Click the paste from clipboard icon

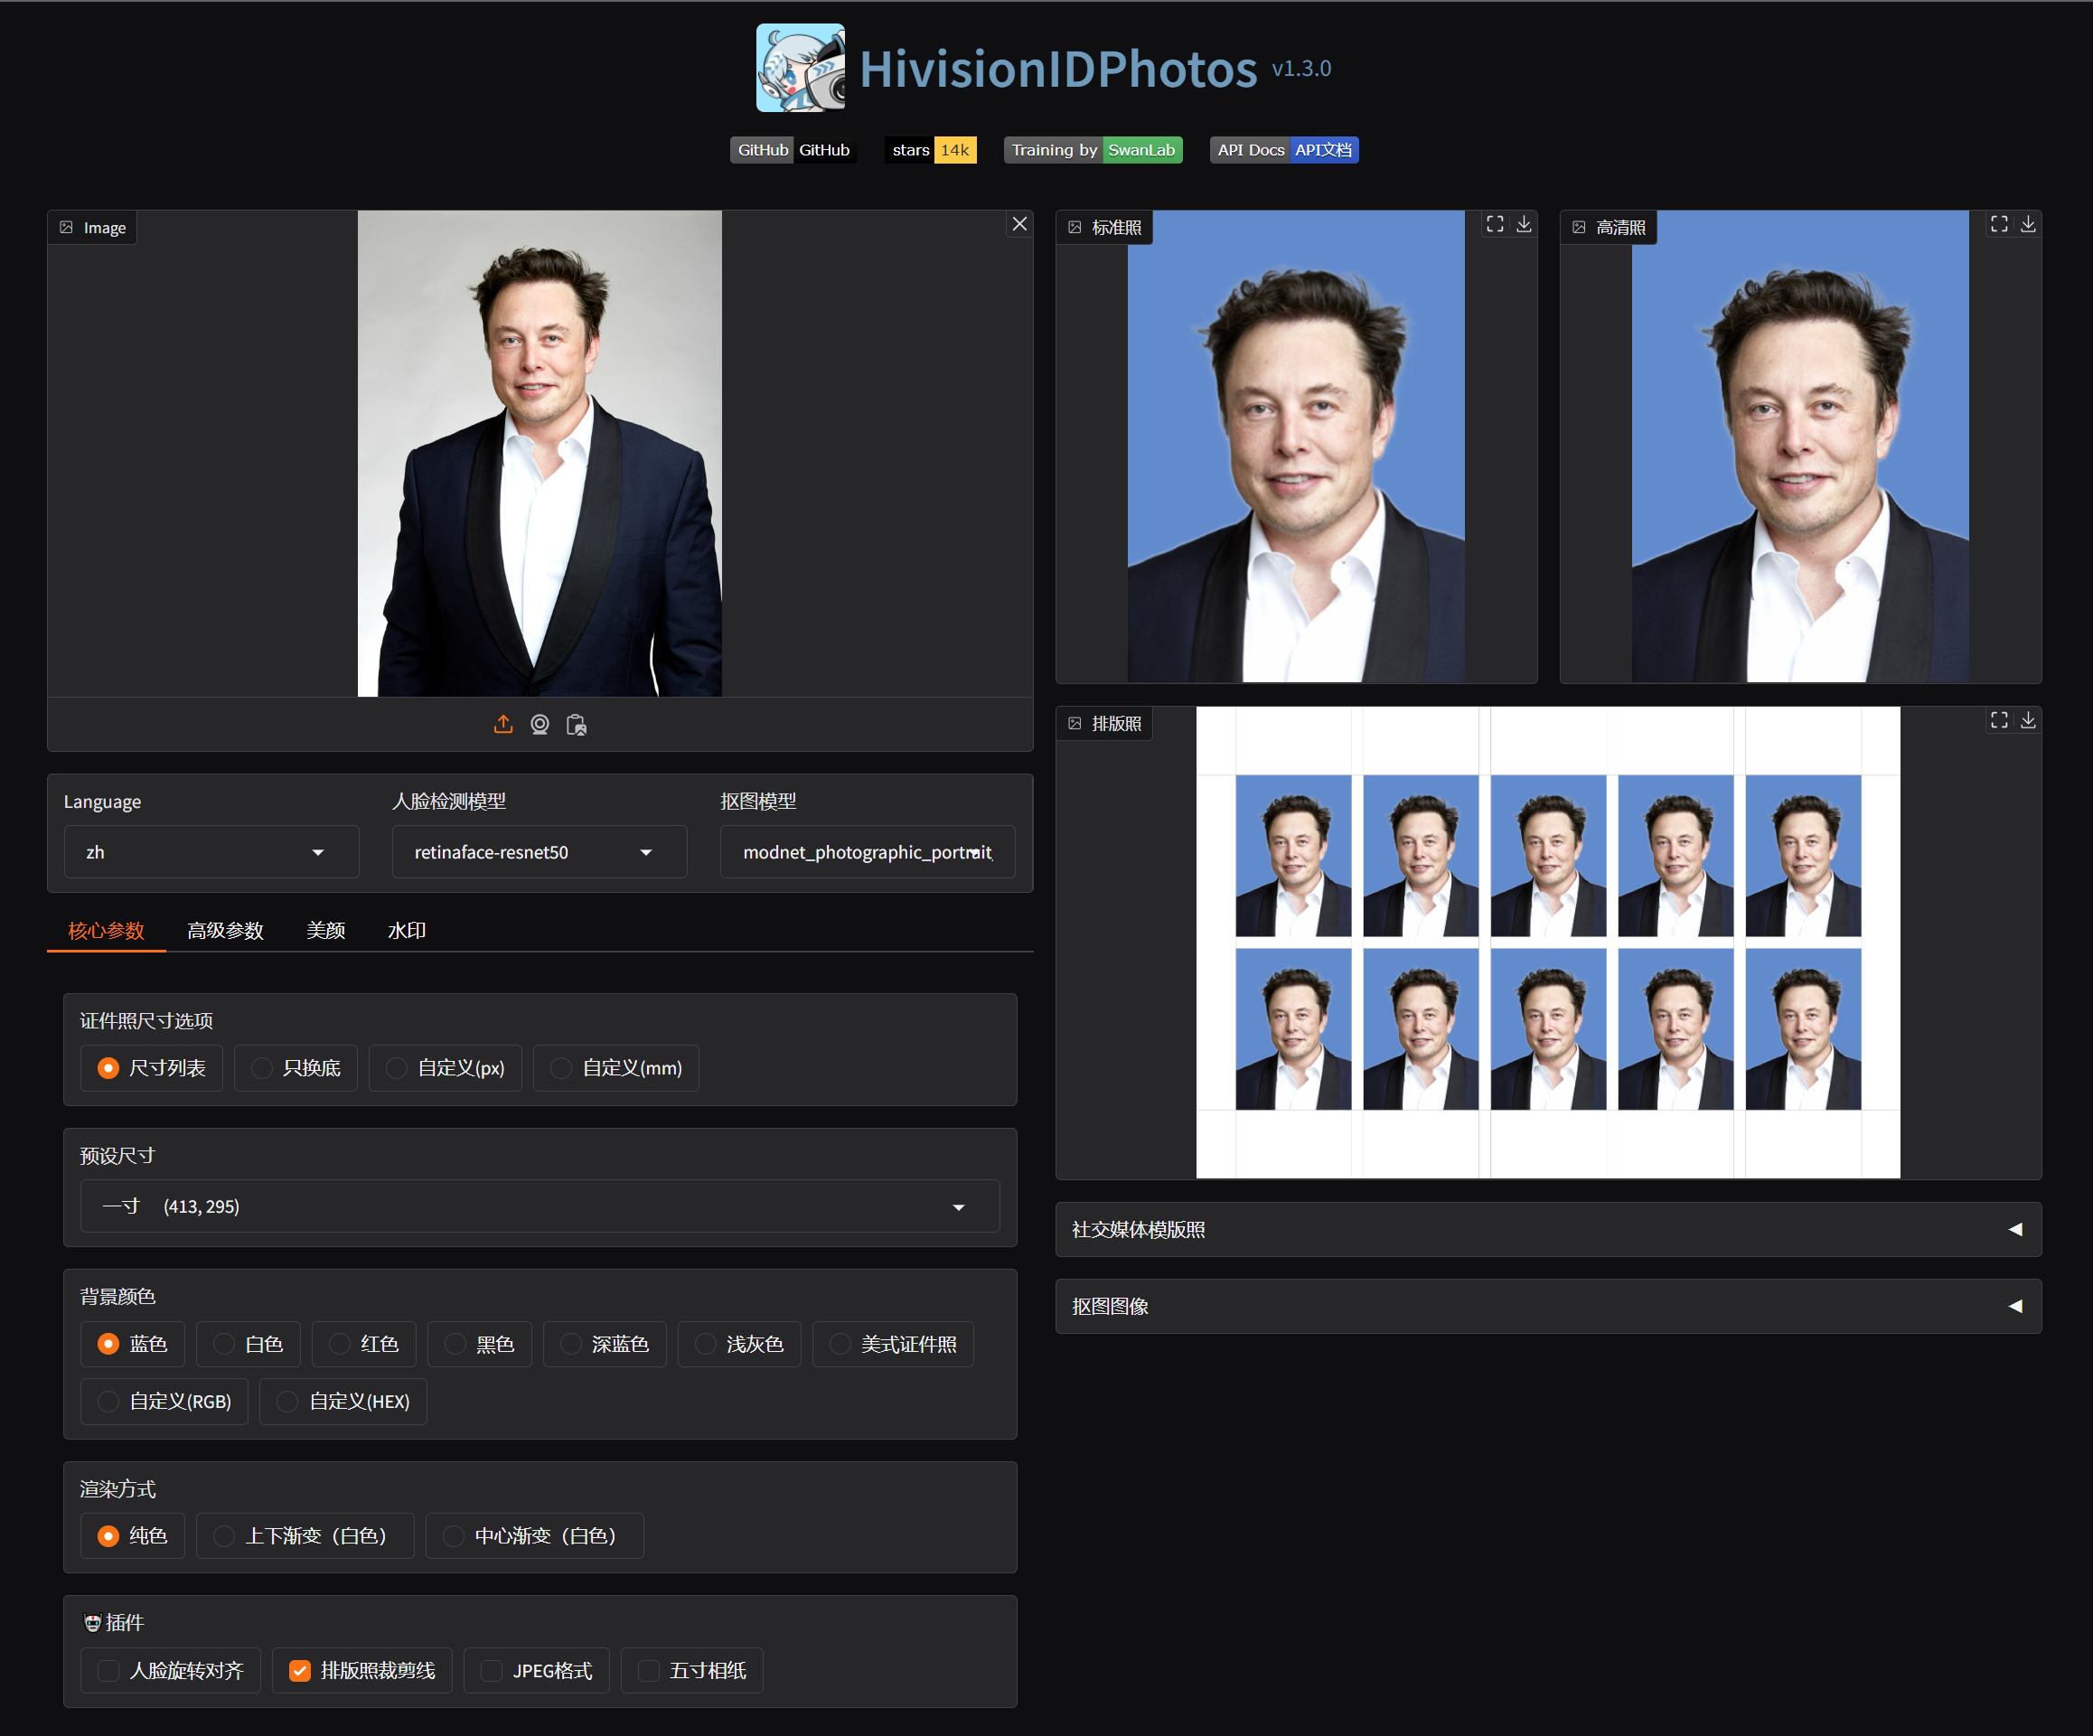click(576, 725)
